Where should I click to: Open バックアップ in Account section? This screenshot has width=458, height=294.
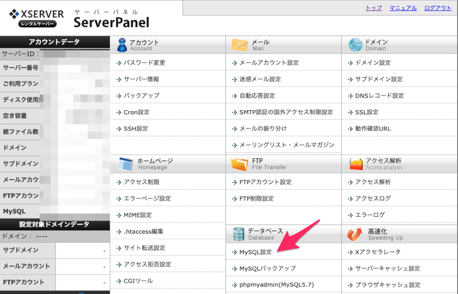click(141, 96)
